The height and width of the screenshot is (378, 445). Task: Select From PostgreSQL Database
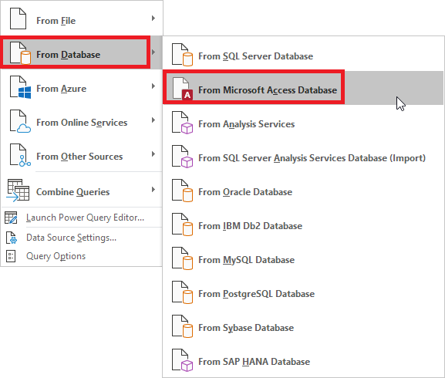click(303, 292)
